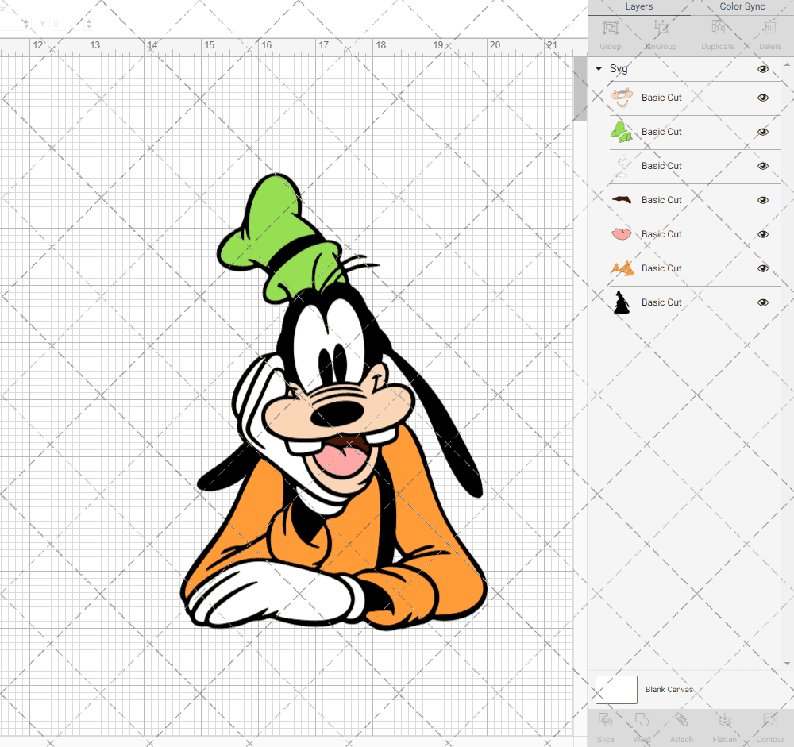Select the green hat layer thumbnail
Image resolution: width=794 pixels, height=747 pixels.
(x=622, y=132)
